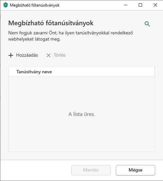
Task: Close the window with the title bar X
Action: pos(155,5)
